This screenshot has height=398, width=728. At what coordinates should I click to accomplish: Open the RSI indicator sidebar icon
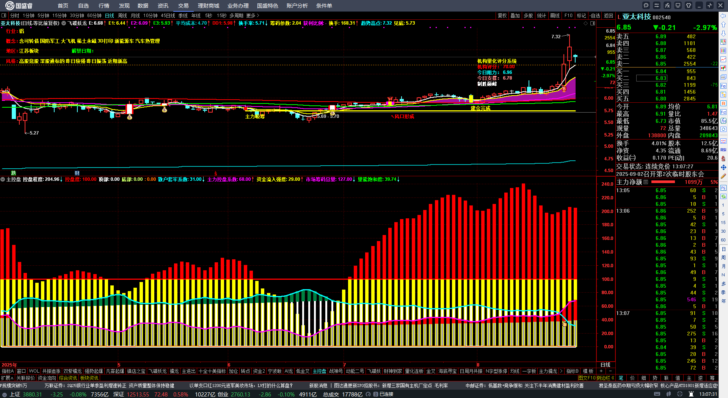click(723, 150)
